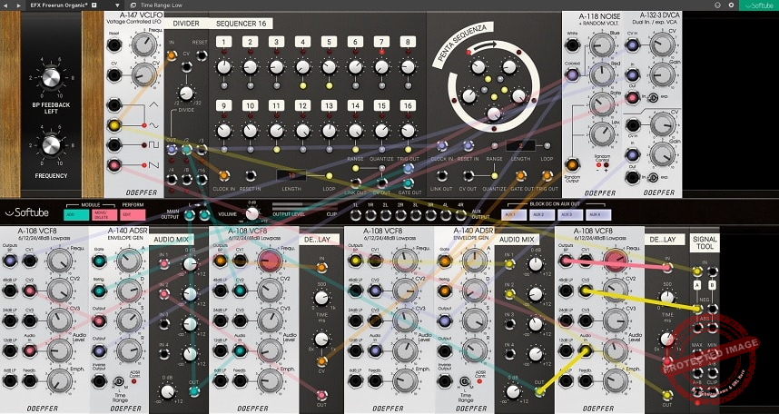
Task: Select sequencer step 1 button
Action: tap(224, 42)
